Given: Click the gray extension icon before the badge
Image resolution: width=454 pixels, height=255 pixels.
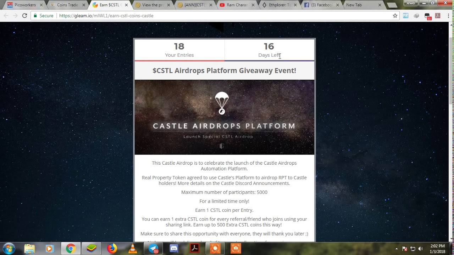Looking at the screenshot, I should pos(417,16).
